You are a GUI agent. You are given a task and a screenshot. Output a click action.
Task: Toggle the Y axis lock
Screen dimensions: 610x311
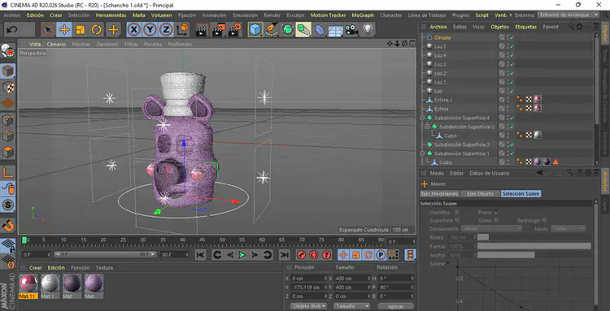tap(150, 29)
